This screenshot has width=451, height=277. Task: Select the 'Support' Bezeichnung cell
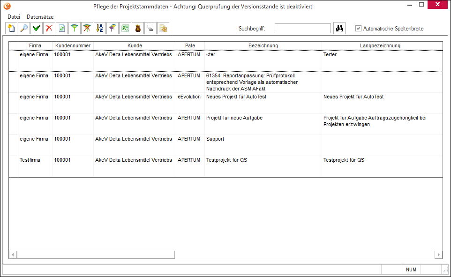coord(263,145)
